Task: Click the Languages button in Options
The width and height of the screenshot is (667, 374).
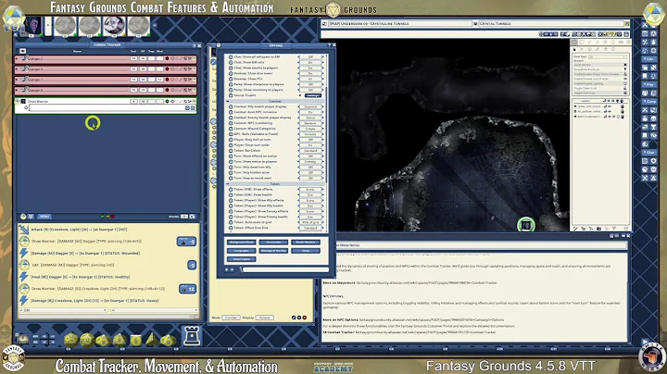Action: (241, 251)
